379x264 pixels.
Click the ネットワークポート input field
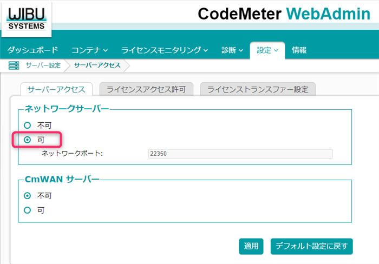240,154
